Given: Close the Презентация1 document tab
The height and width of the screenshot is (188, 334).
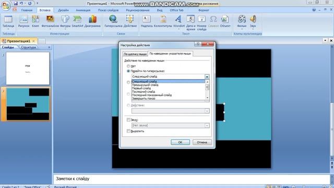Looking at the screenshot, I should (x=33, y=41).
